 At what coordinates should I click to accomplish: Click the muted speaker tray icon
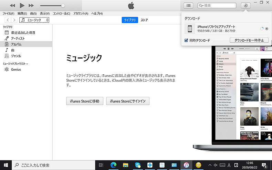click(x=216, y=165)
